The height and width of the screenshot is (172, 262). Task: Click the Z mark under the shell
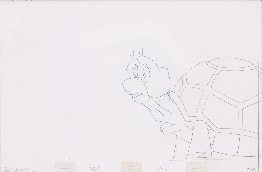(x=203, y=155)
